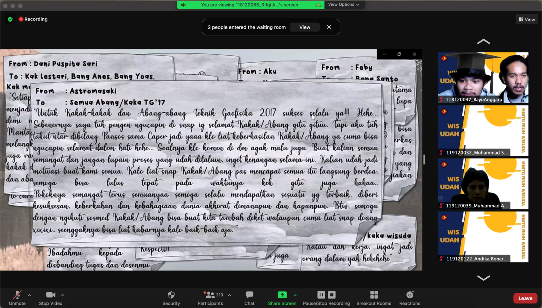This screenshot has height=308, width=542.
Task: Open the Security shield menu
Action: [x=171, y=295]
